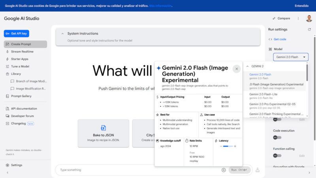Toggle Code execution switch
This screenshot has width=316, height=178.
277,138
